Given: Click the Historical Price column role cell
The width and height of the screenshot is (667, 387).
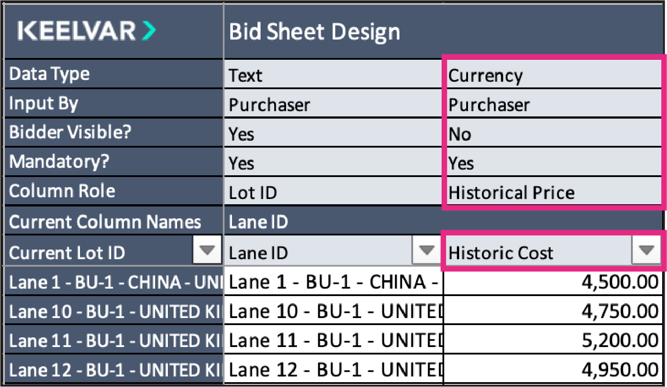Looking at the screenshot, I should pos(554,192).
